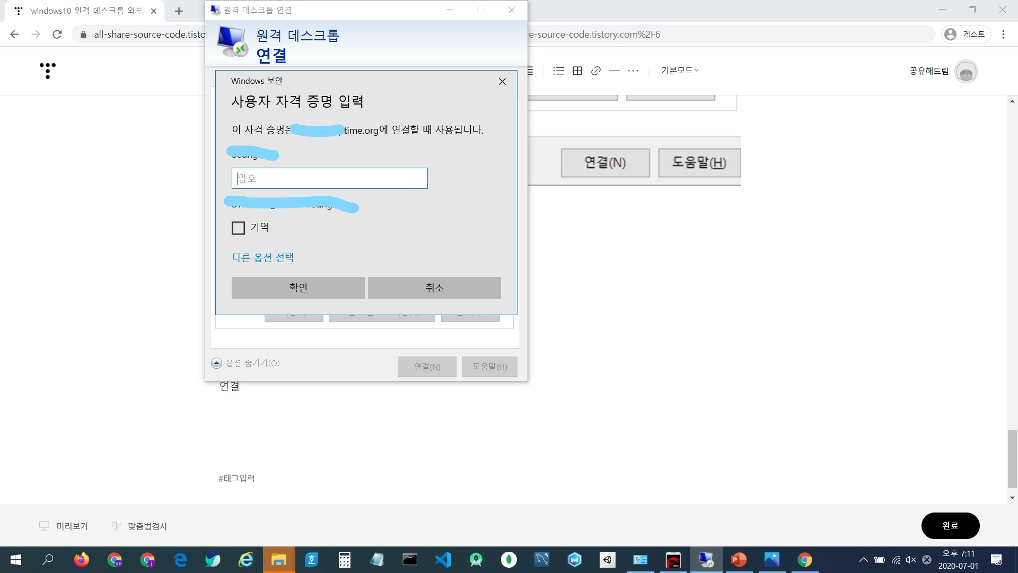Click the table insert icon

click(x=577, y=71)
